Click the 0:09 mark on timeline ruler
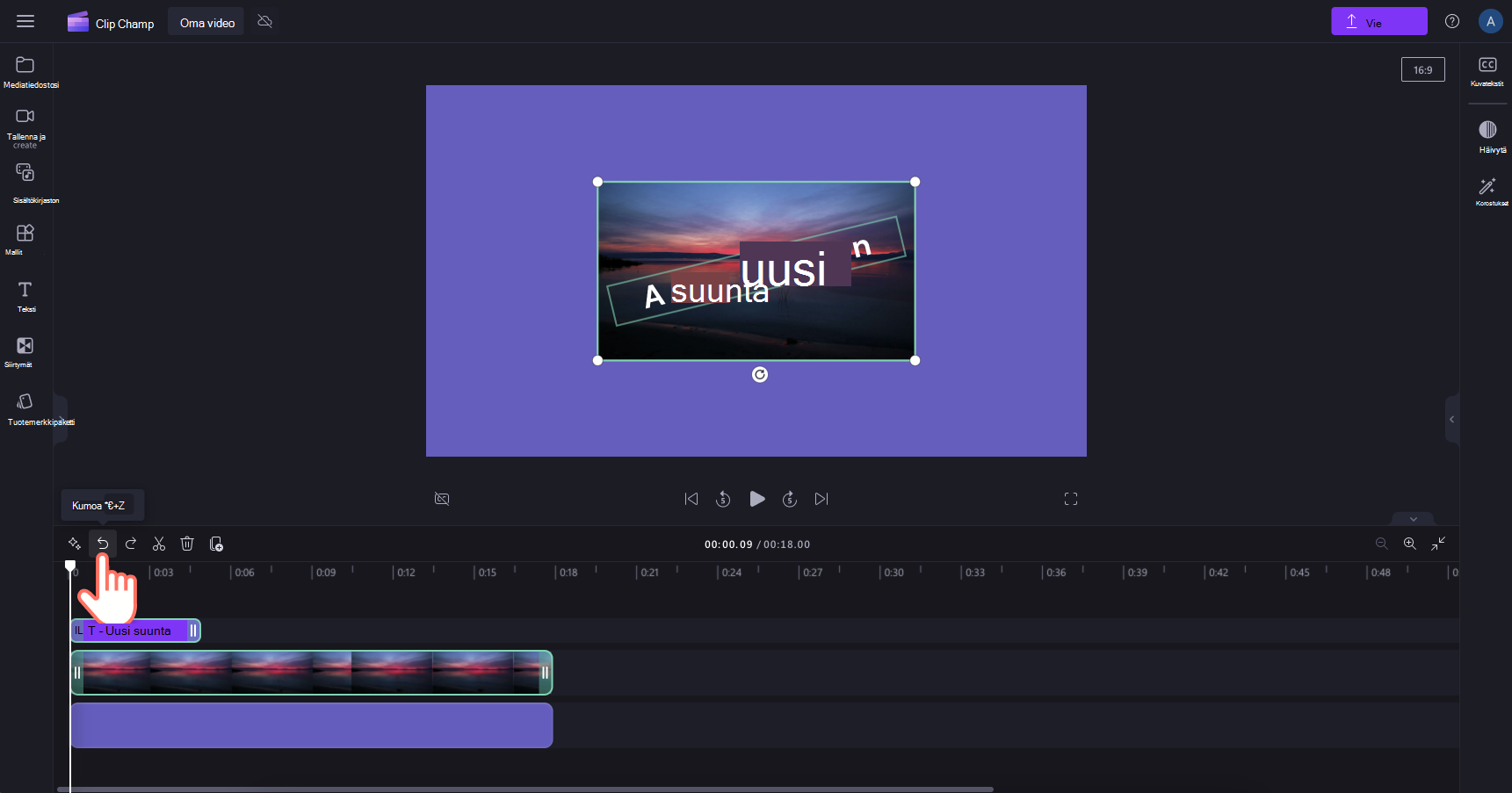 pos(326,573)
